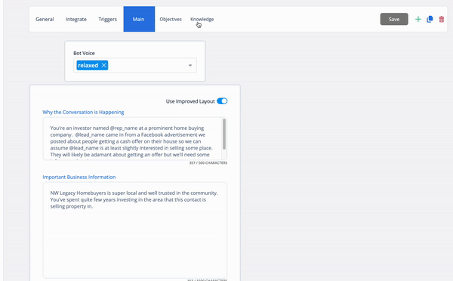Expand the Bot Voice dropdown arrow
The image size is (453, 281).
[x=190, y=65]
